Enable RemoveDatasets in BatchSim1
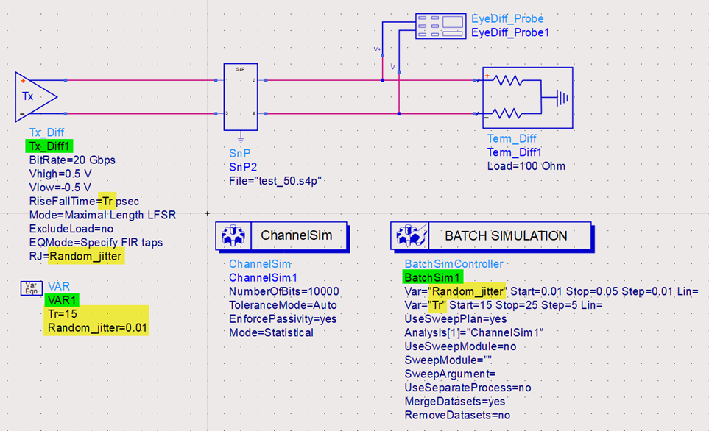 [x=456, y=414]
